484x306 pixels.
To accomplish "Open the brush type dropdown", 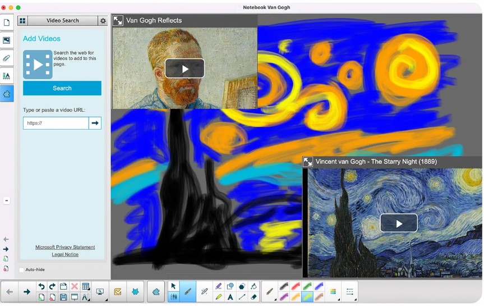I will 270,292.
